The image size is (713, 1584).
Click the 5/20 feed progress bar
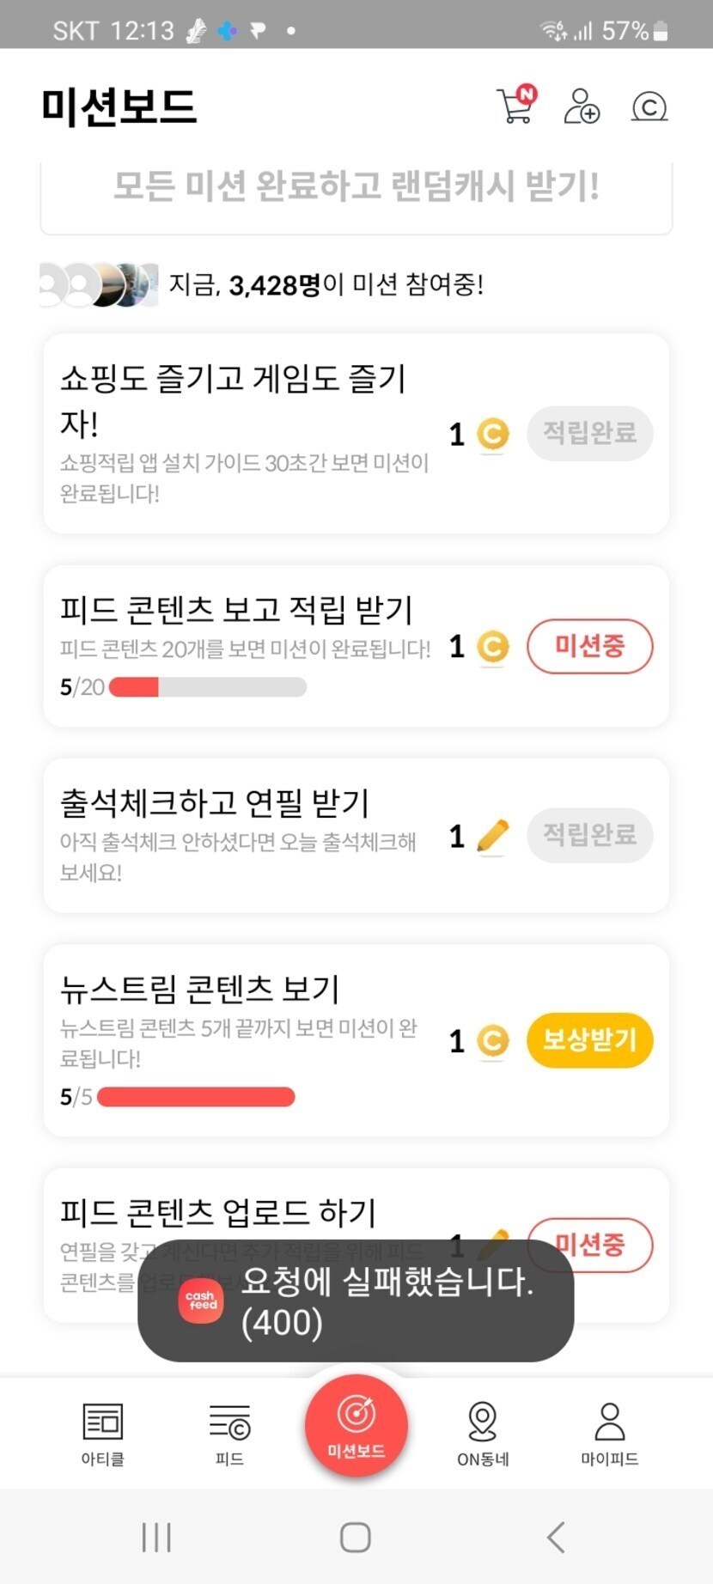208,687
